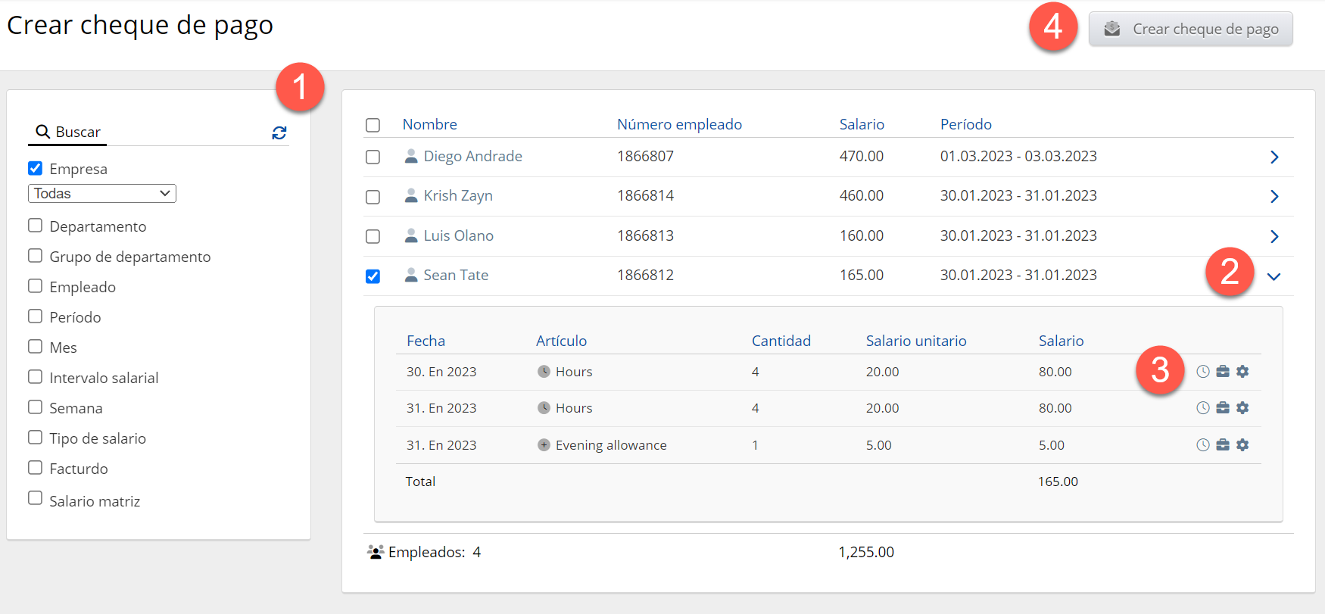Sort by Período column header
This screenshot has width=1325, height=614.
tap(965, 124)
